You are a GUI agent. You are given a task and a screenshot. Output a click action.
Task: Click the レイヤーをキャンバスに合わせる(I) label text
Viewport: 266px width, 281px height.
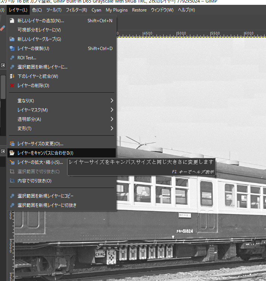[45, 153]
